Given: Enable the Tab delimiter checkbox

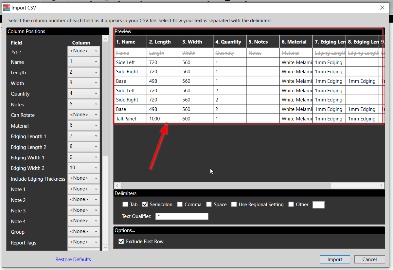Looking at the screenshot, I should (x=125, y=205).
